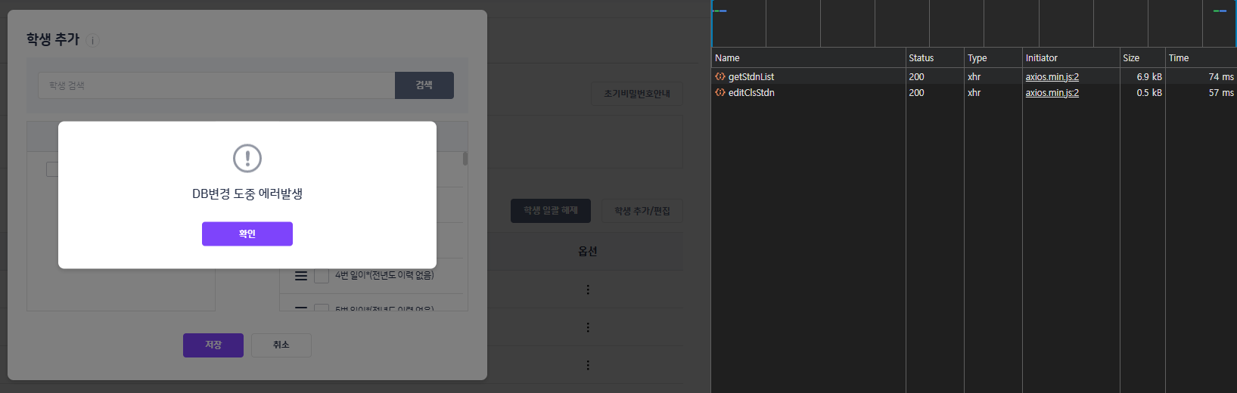This screenshot has width=1237, height=393.
Task: Open third row's three-dot options menu
Action: point(588,365)
